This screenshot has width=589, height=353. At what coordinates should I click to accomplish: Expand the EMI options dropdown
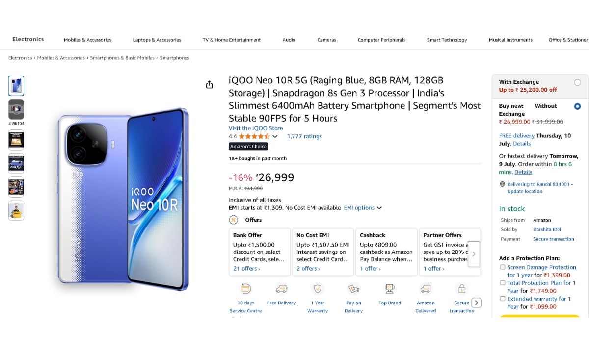(363, 208)
